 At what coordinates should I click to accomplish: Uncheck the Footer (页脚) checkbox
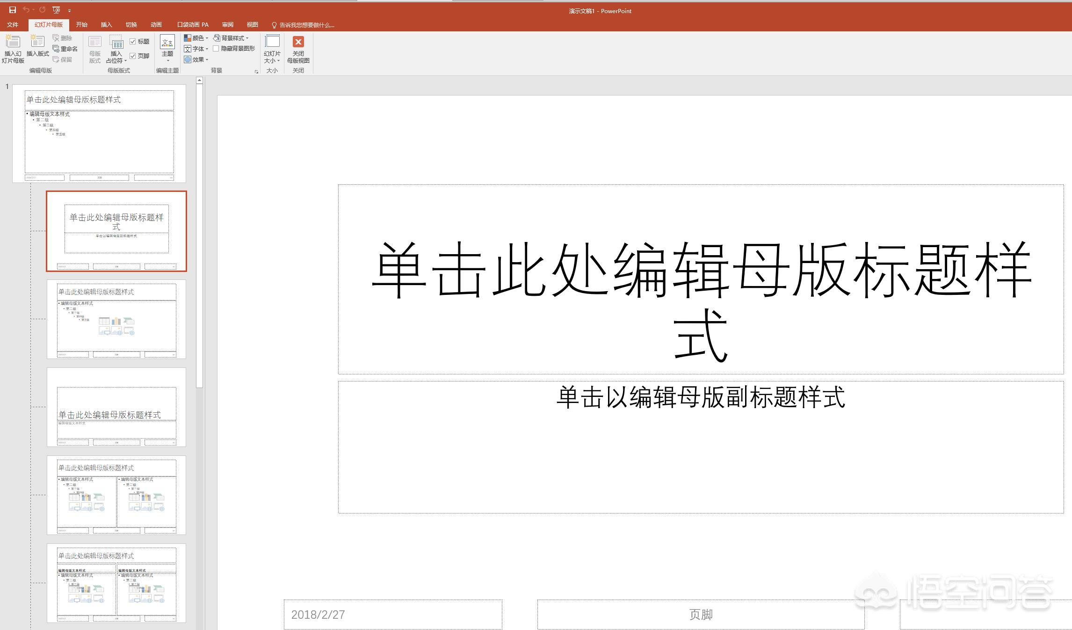(132, 55)
